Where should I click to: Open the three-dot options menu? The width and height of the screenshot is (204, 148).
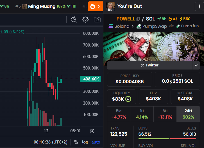[x=199, y=6]
